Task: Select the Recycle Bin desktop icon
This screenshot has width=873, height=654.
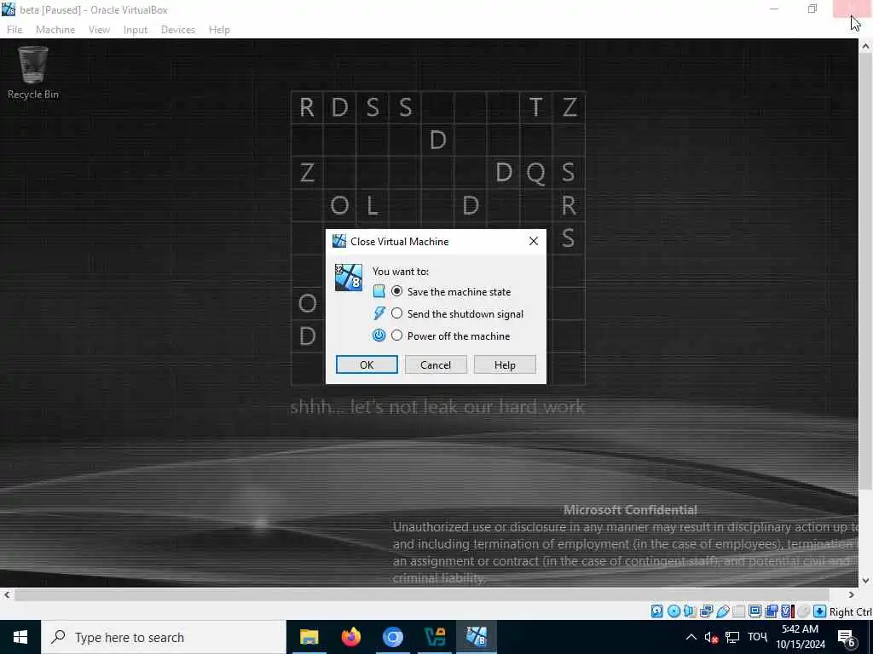Action: 33,73
